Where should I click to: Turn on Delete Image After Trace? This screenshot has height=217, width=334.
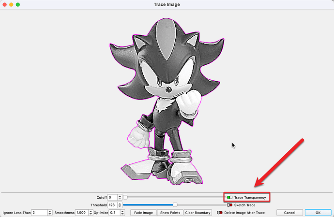point(220,213)
